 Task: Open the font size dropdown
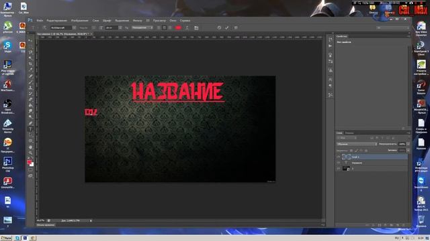tap(120, 27)
